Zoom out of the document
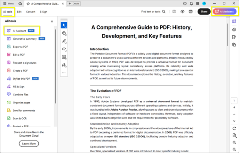Image resolution: width=240 pixels, height=153 pixels. tap(234, 149)
